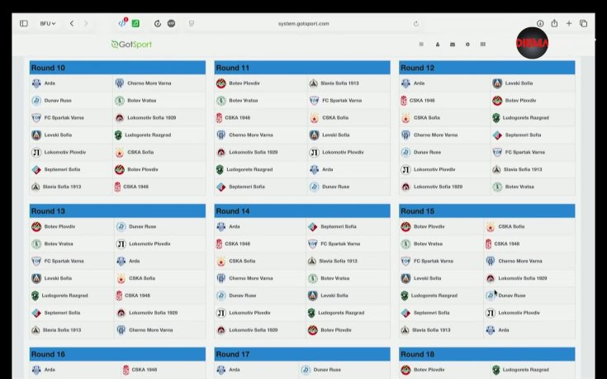Click Botev Plovdiv in Round 13
The image size is (607, 379).
pyautogui.click(x=59, y=226)
